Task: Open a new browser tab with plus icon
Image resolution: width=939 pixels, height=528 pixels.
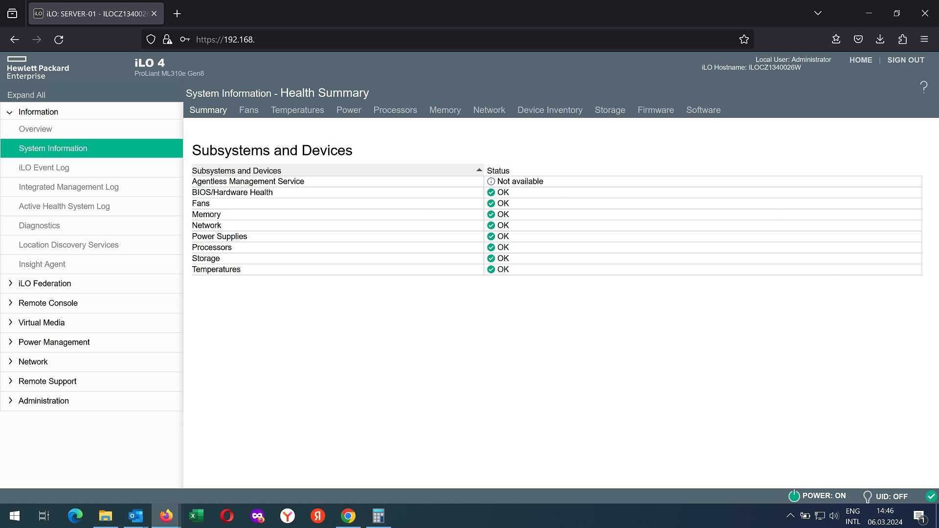Action: point(177,14)
